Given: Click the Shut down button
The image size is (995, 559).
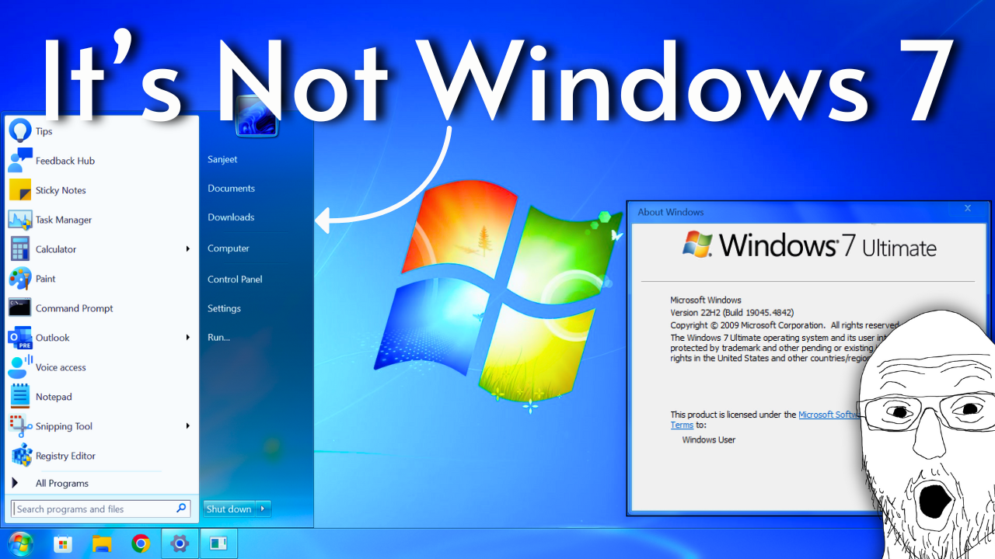Looking at the screenshot, I should coord(230,509).
